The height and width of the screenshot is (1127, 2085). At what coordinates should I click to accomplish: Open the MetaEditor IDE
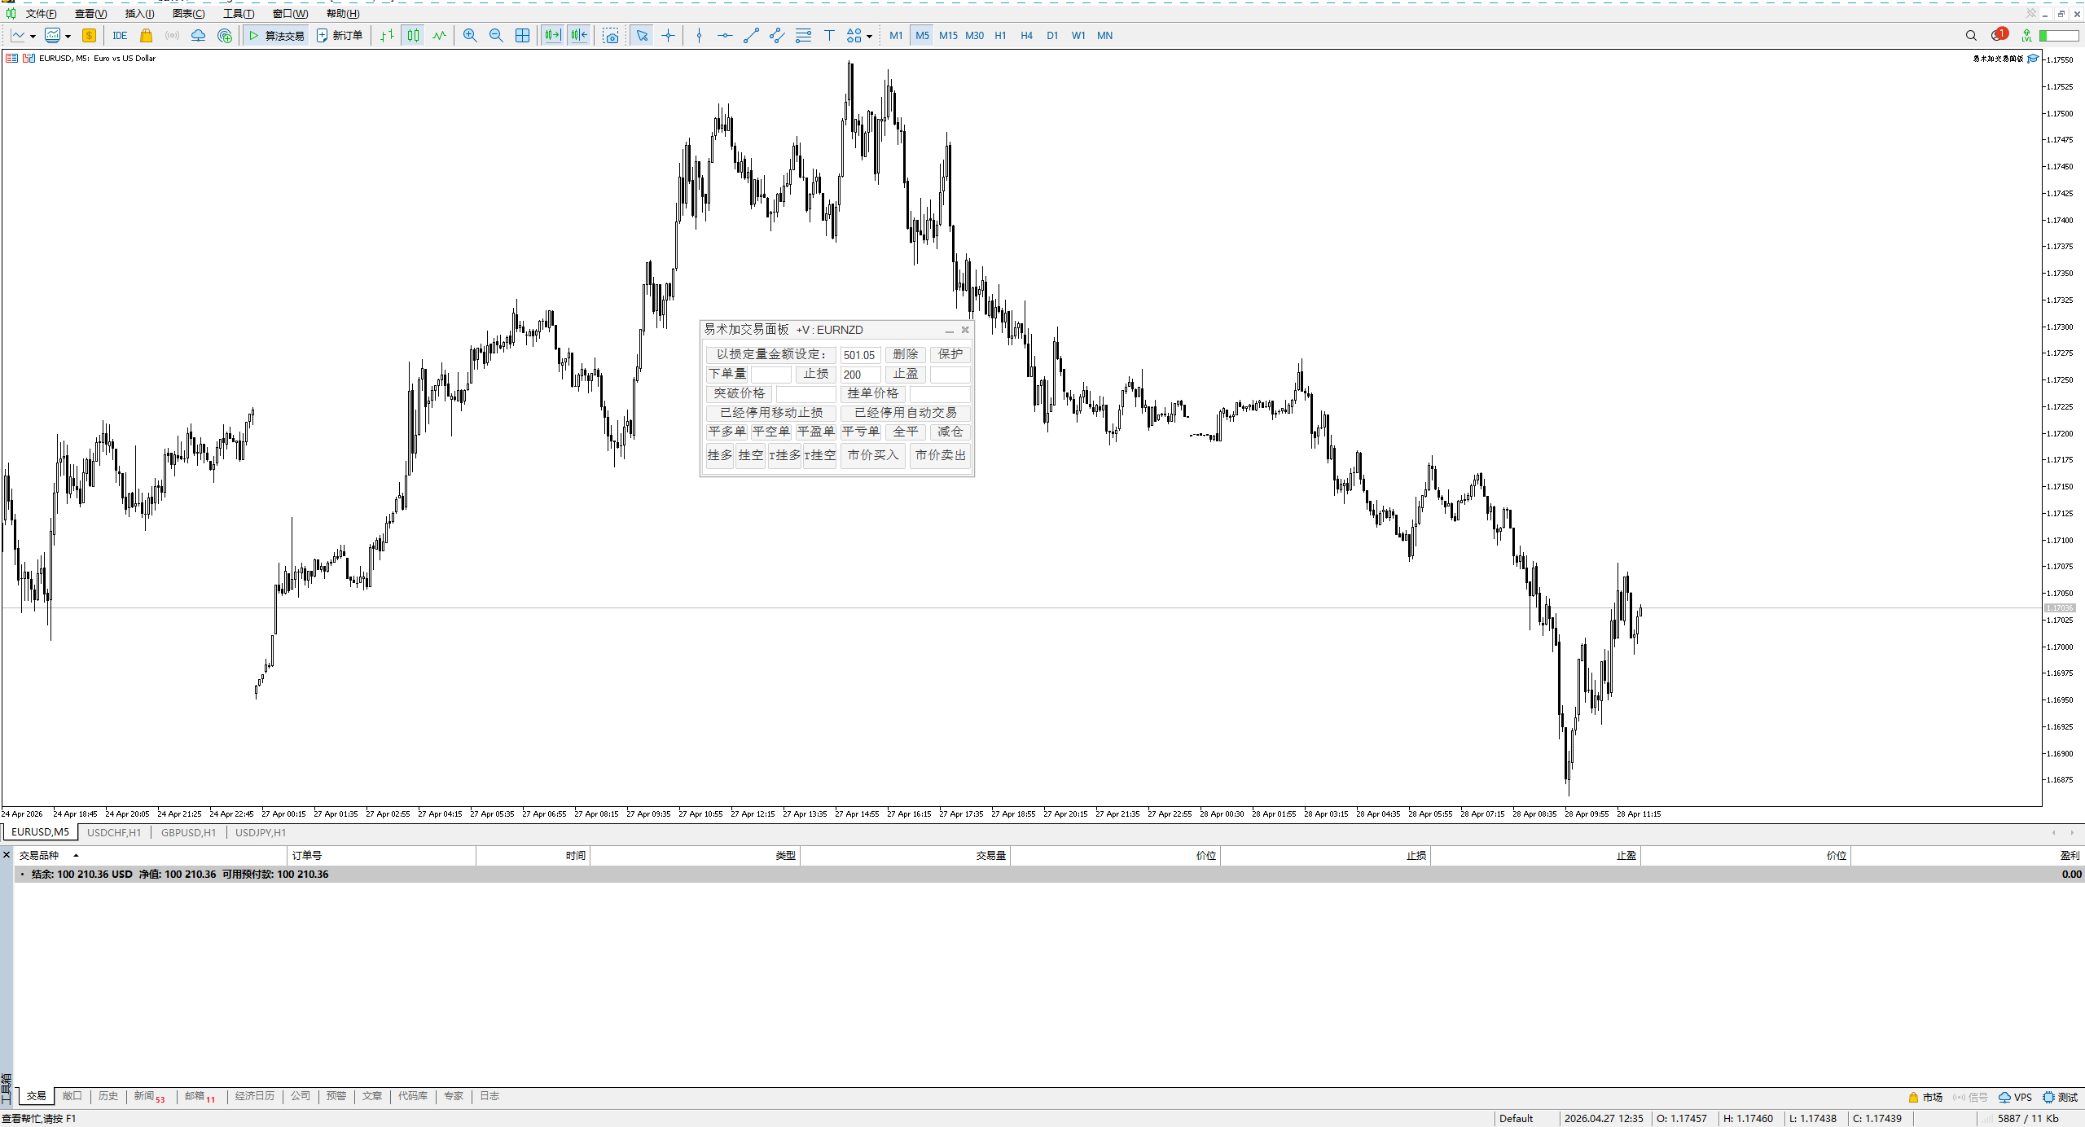click(120, 35)
